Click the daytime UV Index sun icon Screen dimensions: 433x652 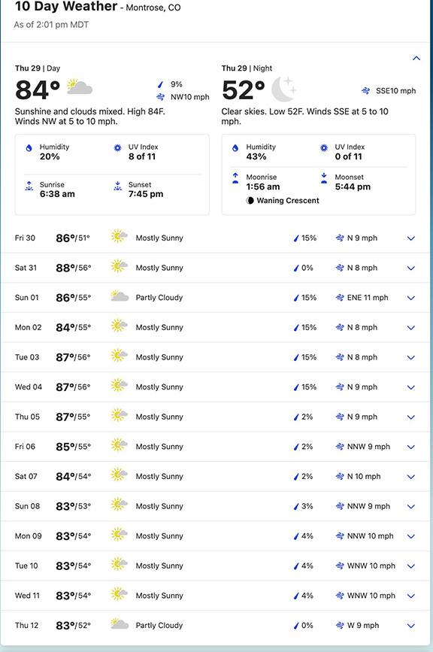tap(117, 147)
